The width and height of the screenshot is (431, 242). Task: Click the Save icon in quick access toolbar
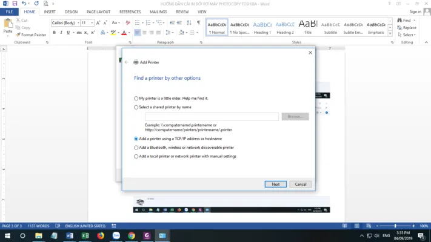[15, 4]
